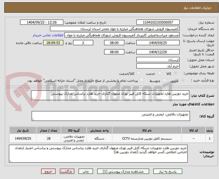
Task: Click the تعداد / مقدار column header
Action: [49, 130]
